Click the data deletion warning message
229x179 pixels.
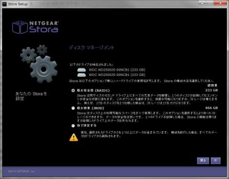(149, 134)
